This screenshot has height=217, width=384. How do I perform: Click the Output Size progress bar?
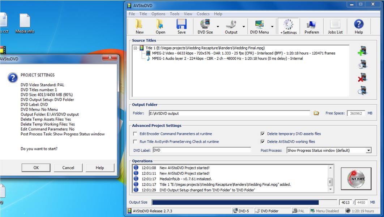pyautogui.click(x=244, y=202)
